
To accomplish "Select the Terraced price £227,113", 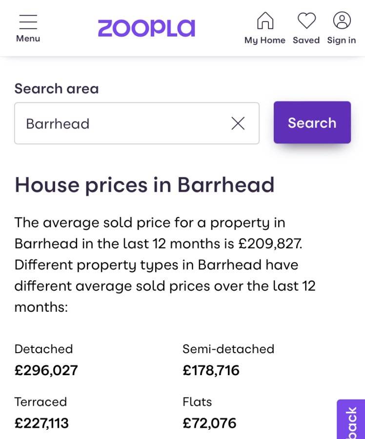I will point(41,423).
